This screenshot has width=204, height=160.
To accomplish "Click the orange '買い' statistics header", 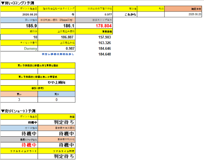I will (19, 94).
